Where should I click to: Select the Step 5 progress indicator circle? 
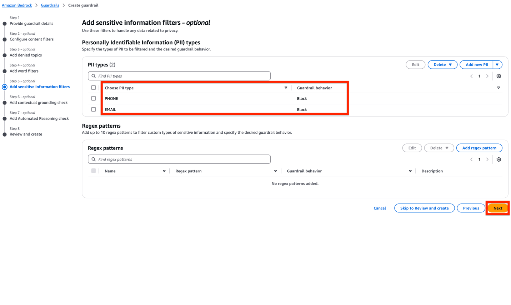click(4, 87)
